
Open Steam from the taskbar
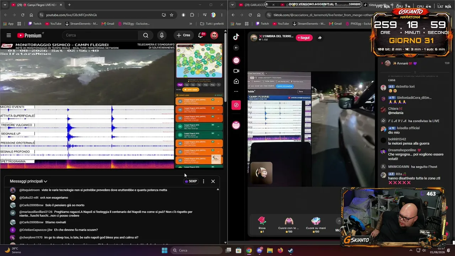point(290,250)
